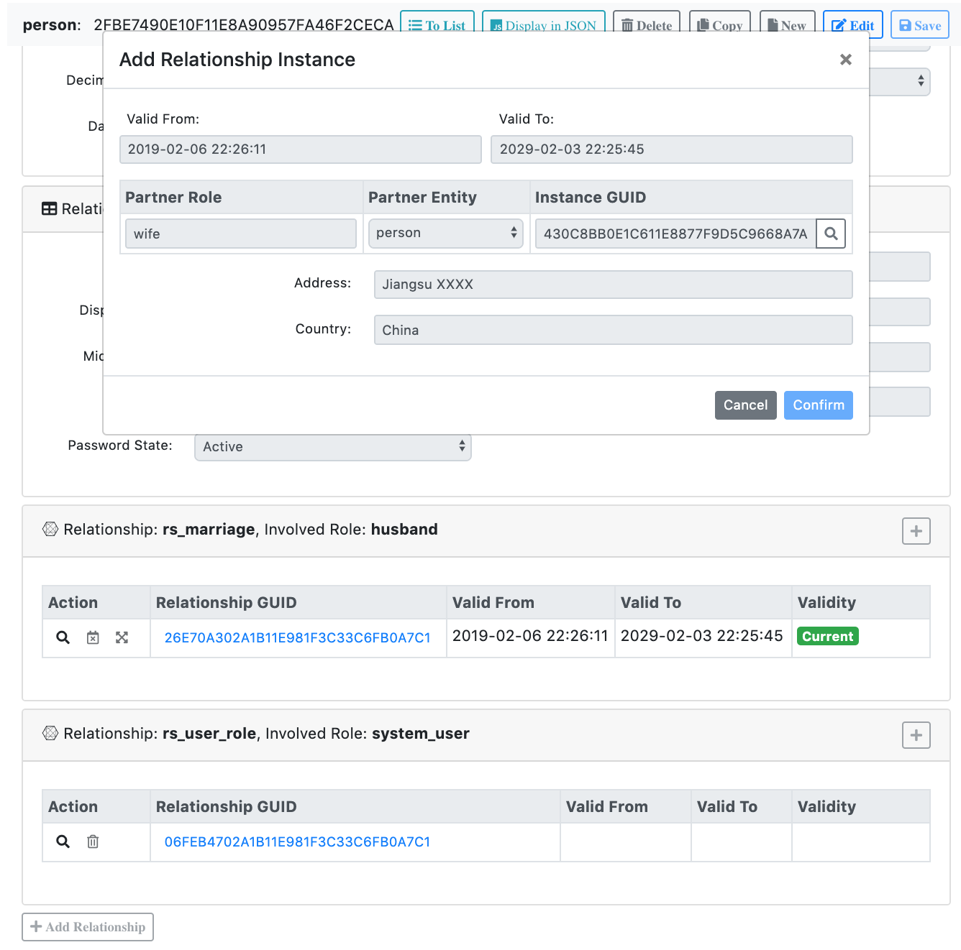This screenshot has width=961, height=950.
Task: Click the expire calendar icon in rs_marriage row
Action: pyautogui.click(x=93, y=637)
